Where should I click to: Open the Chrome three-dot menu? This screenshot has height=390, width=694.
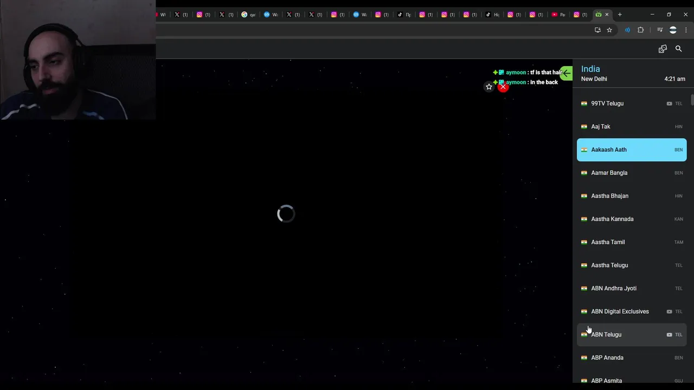tap(686, 30)
